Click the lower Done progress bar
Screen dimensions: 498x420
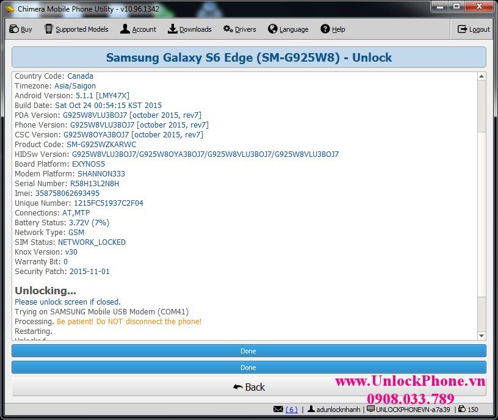click(249, 367)
